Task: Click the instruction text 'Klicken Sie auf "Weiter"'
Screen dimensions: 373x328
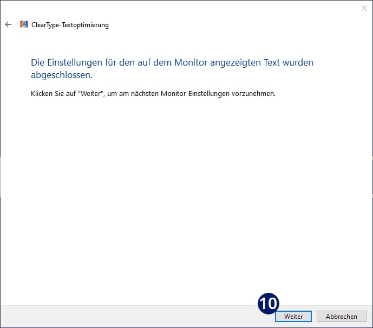Action: 153,94
